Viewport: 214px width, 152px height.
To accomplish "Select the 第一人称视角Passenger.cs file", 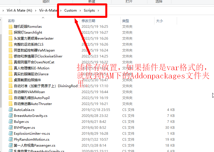I will (34, 145).
